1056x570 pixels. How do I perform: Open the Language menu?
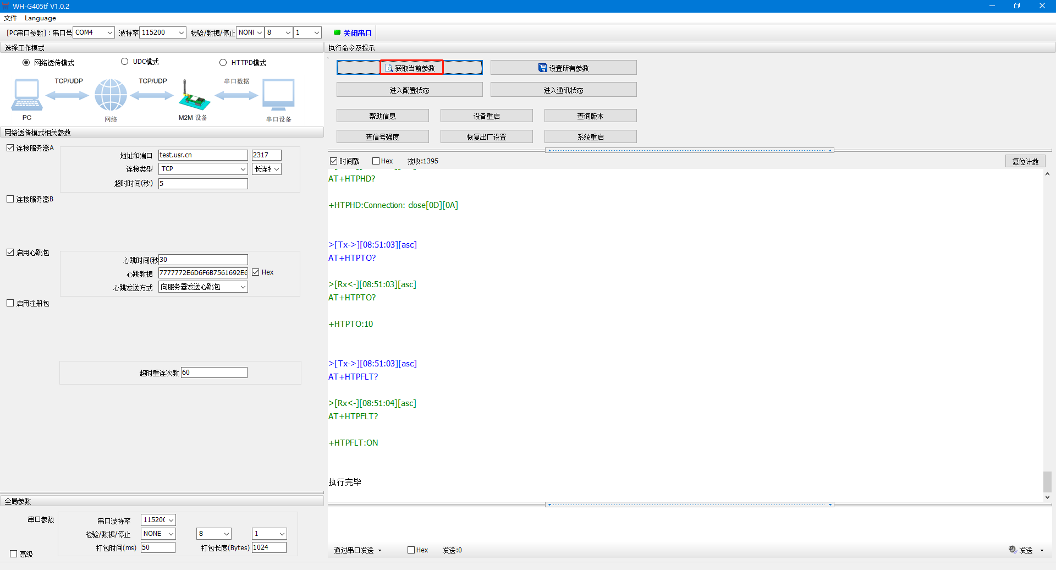pos(40,18)
